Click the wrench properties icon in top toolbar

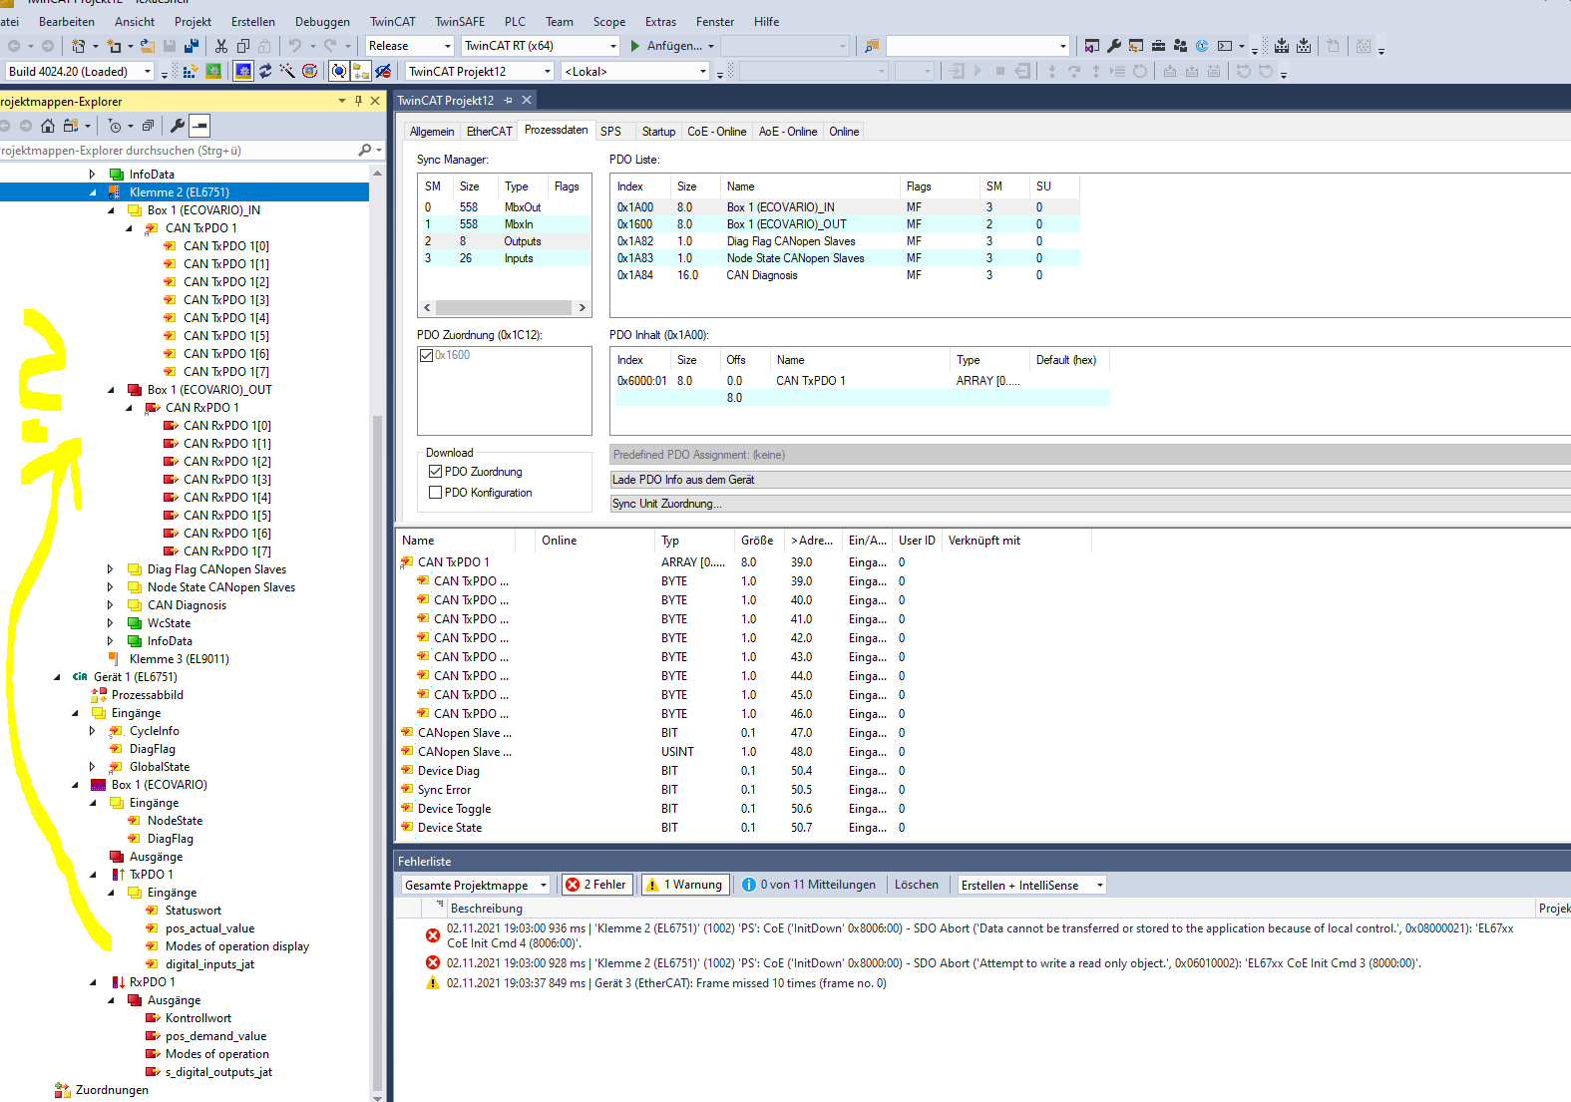click(1114, 46)
